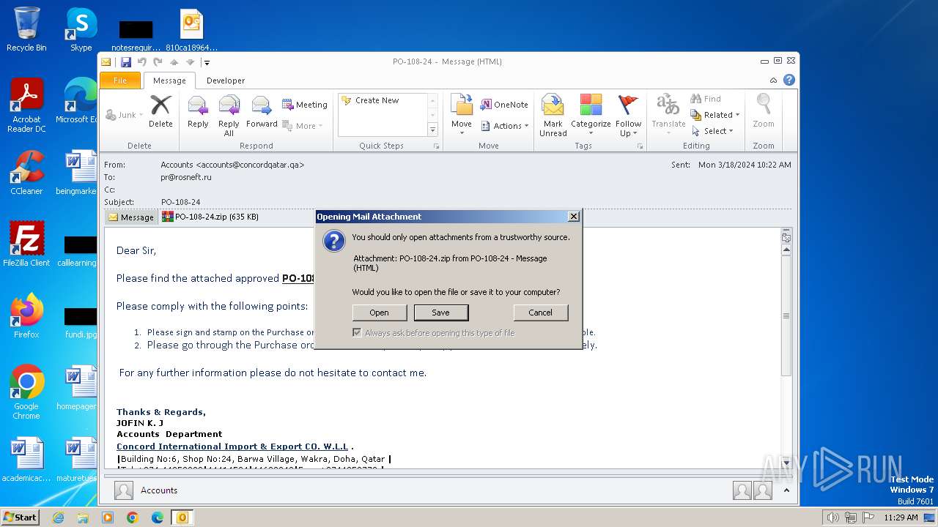Screen dimensions: 938x527
Task: Switch to the Developer ribbon tab
Action: point(226,81)
